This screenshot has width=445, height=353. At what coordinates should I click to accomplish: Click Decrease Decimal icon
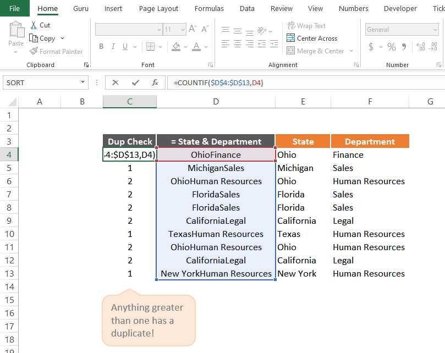click(x=433, y=47)
